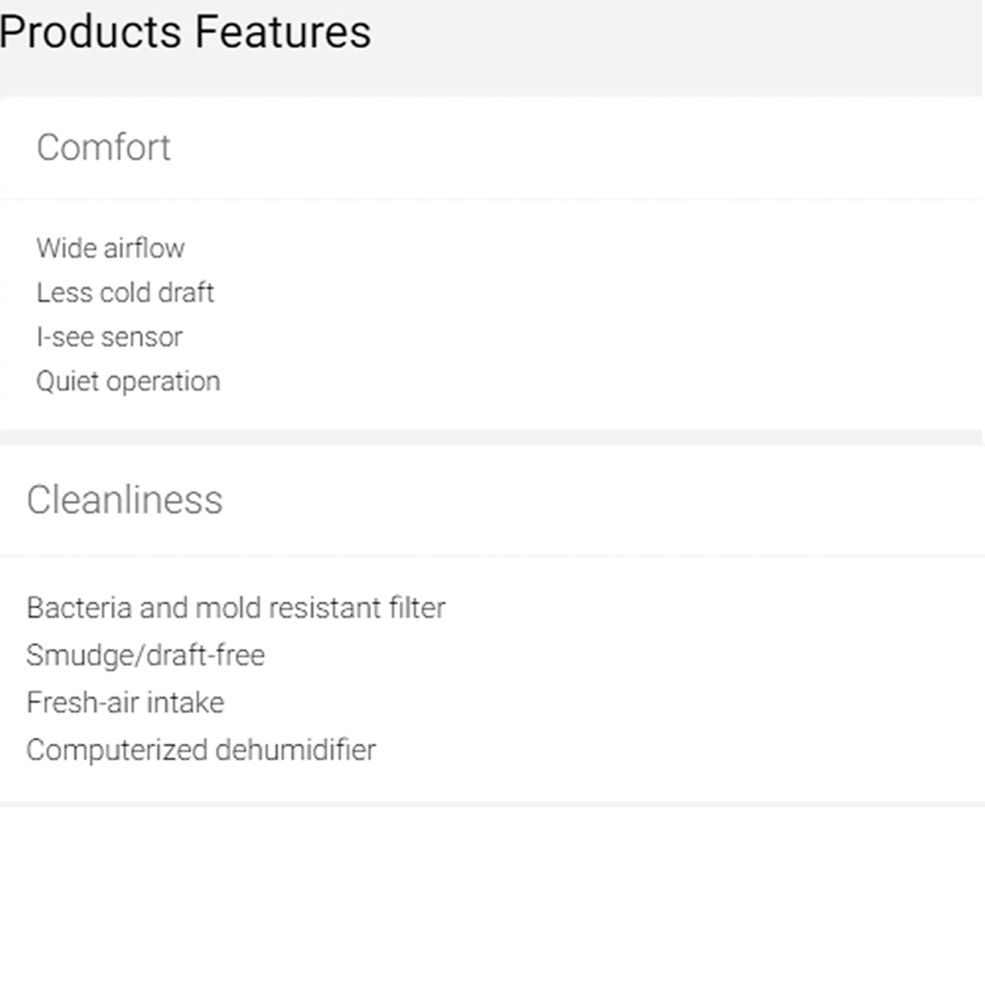This screenshot has width=985, height=985.
Task: Open the 'I-see sensor' feature
Action: [x=109, y=337]
